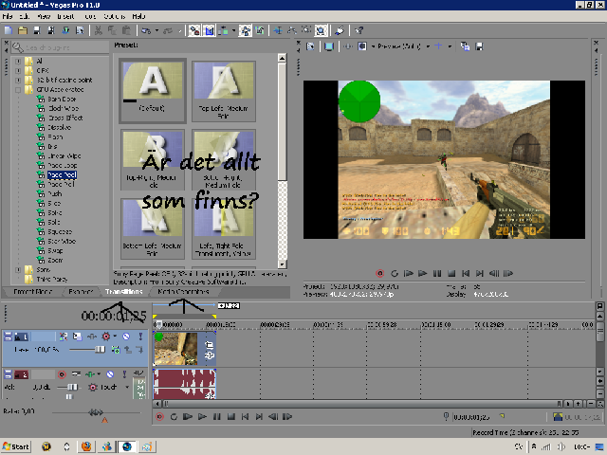607x455 pixels.
Task: Go to start in timeline transport bar
Action: 245,417
